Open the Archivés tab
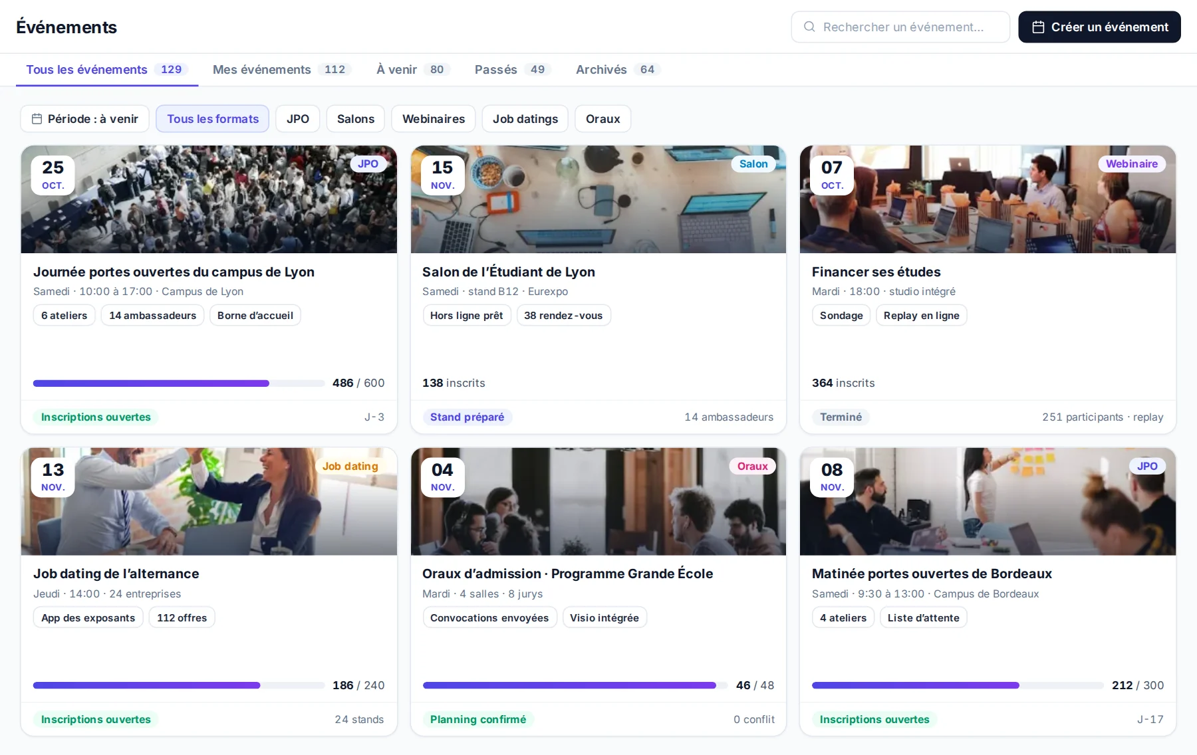The image size is (1197, 755). [x=618, y=70]
